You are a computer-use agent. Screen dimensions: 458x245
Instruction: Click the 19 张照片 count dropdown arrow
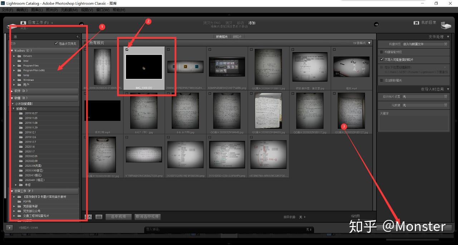[370, 43]
